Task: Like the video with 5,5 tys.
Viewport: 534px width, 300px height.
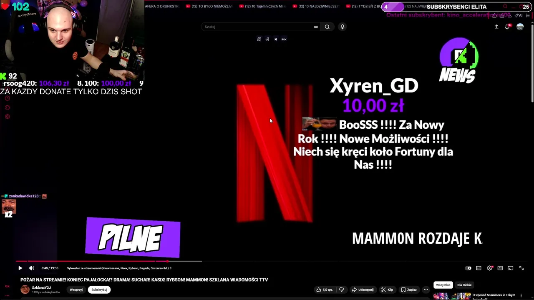Action: click(324, 290)
